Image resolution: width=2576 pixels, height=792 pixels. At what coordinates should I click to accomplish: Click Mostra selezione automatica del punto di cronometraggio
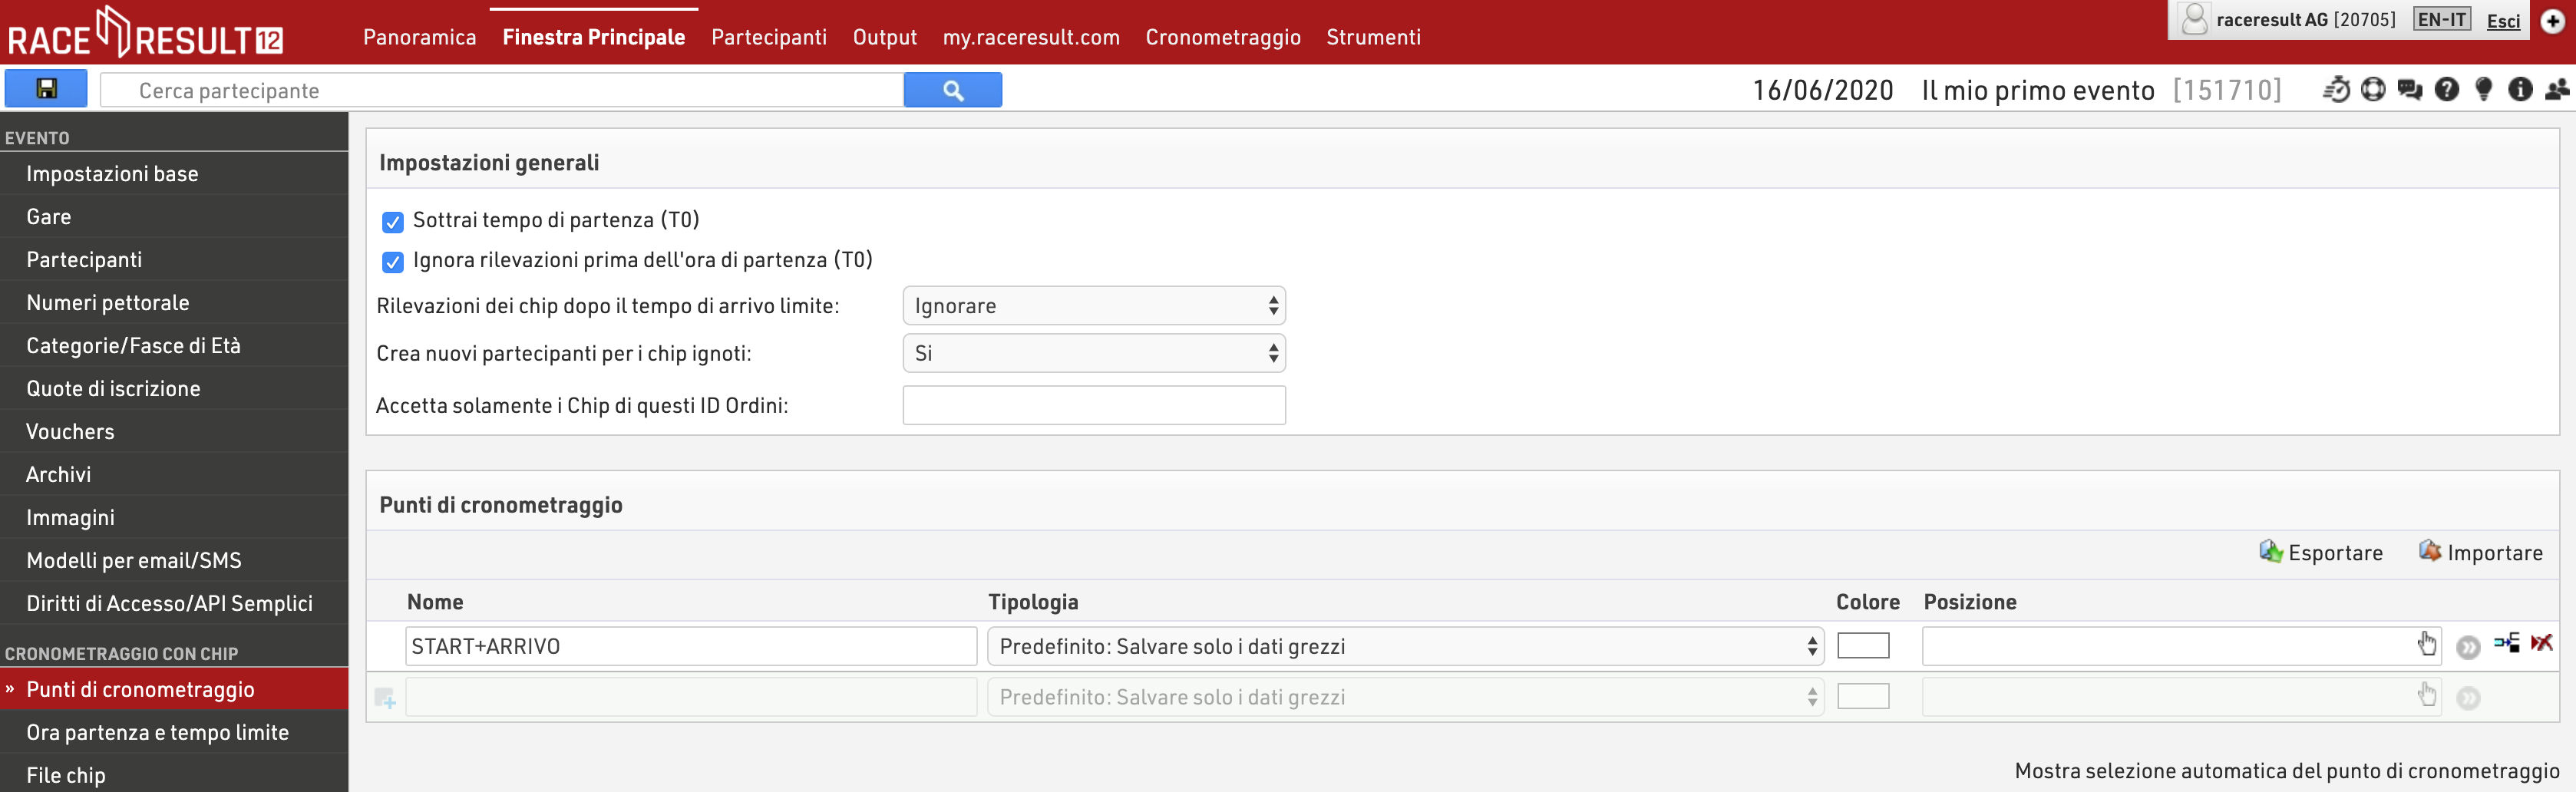click(2287, 771)
